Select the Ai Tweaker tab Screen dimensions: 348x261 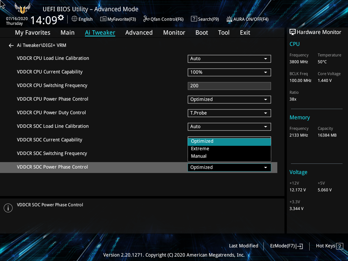click(100, 33)
